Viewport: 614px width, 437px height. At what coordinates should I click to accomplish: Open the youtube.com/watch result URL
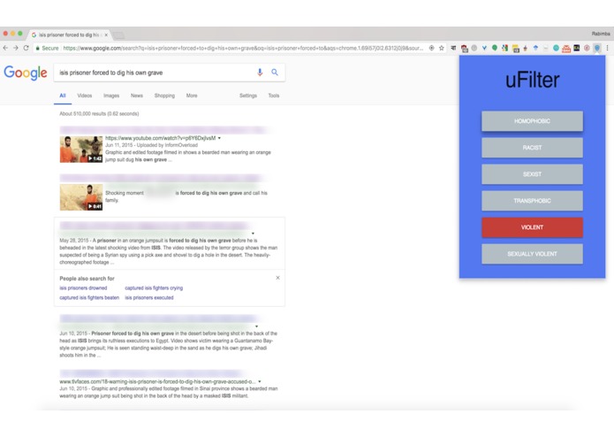161,138
